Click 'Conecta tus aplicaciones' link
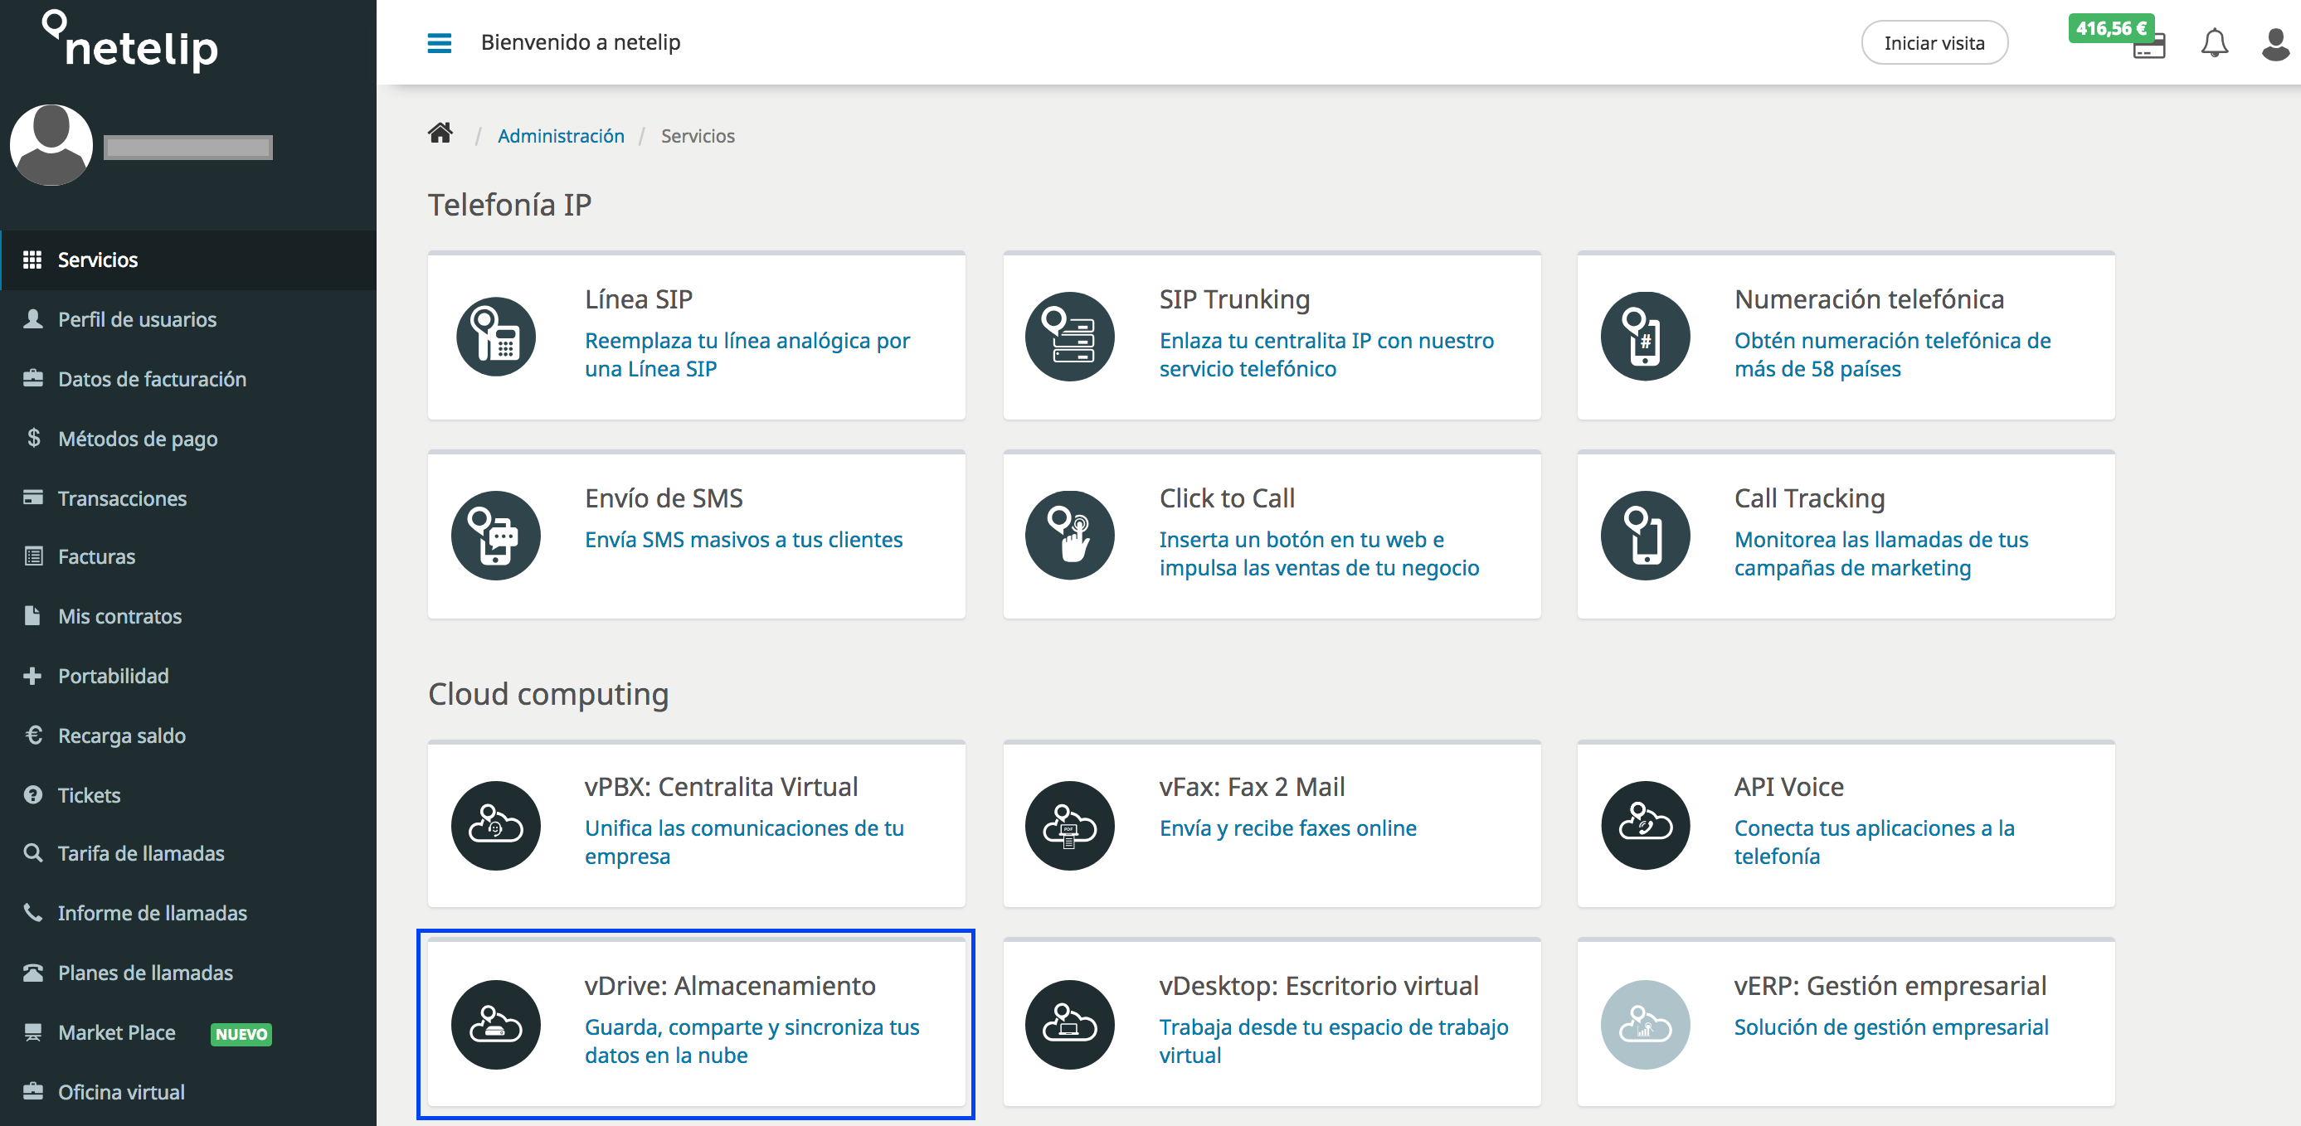The width and height of the screenshot is (2301, 1126). point(1874,842)
